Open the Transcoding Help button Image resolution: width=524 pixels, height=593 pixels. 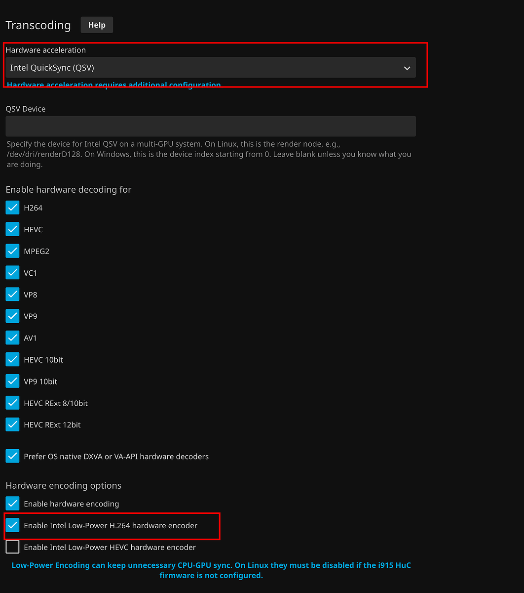(97, 25)
